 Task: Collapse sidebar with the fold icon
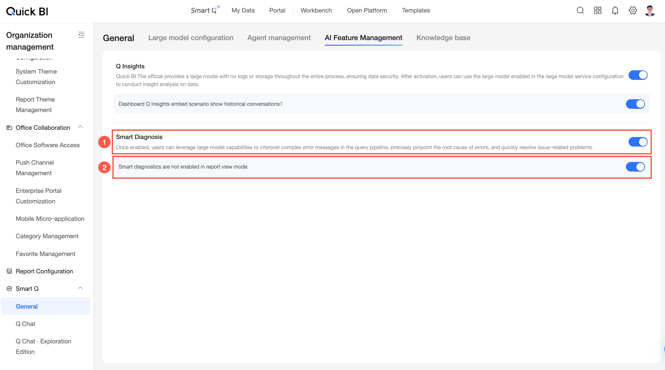(x=81, y=35)
